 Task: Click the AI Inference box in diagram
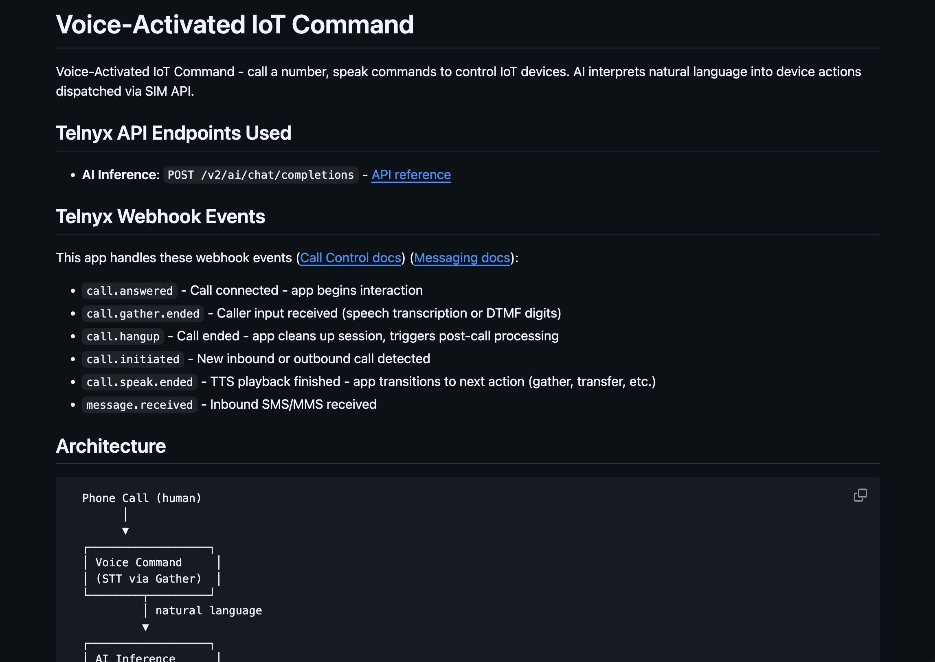click(151, 653)
